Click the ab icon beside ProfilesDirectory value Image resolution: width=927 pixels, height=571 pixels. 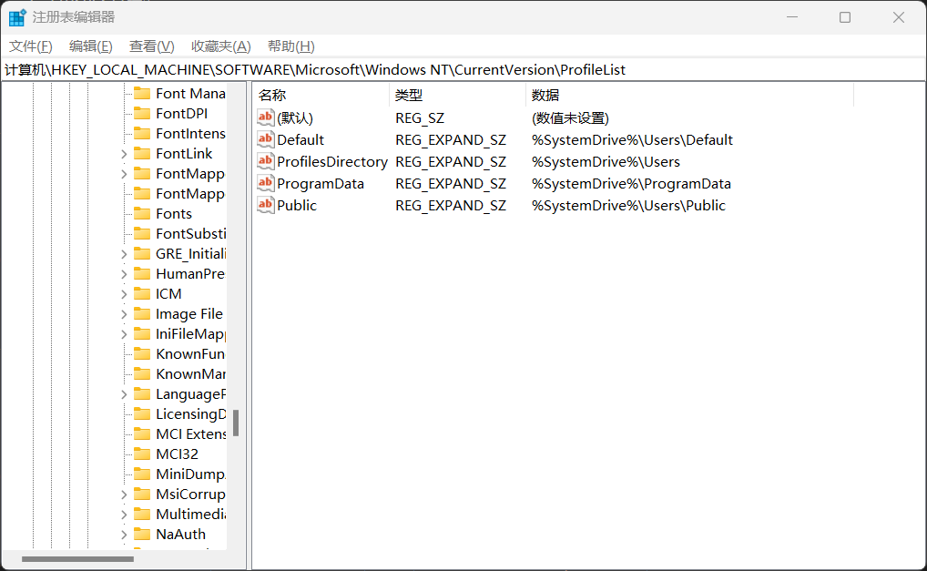[x=265, y=161]
